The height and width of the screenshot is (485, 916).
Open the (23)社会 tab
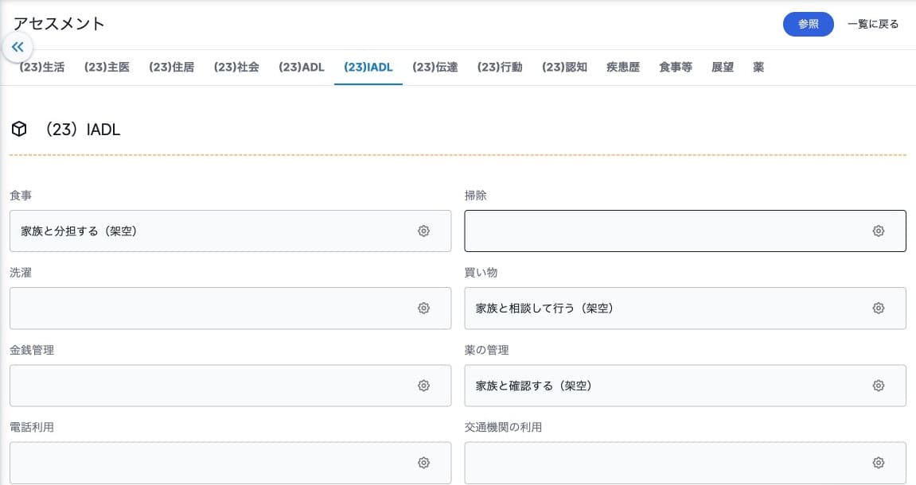click(236, 67)
